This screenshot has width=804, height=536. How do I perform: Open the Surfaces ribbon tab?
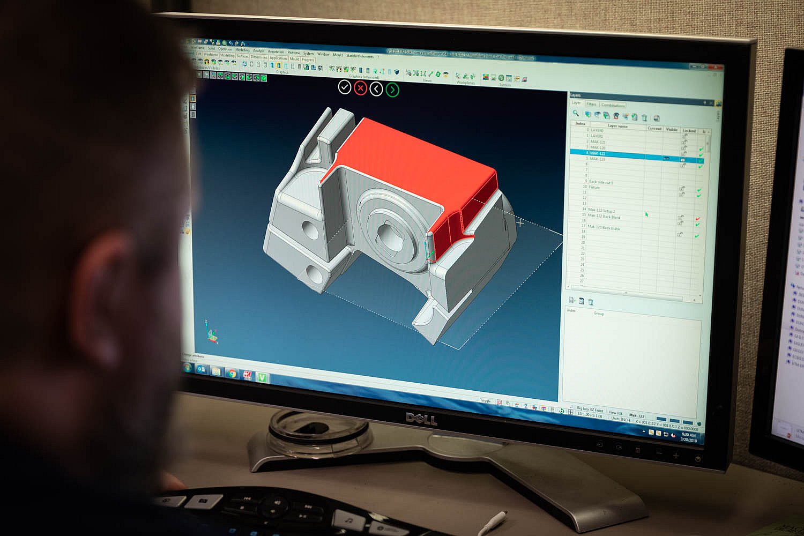(243, 56)
